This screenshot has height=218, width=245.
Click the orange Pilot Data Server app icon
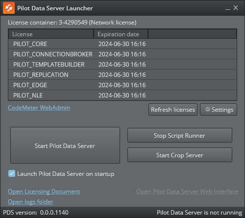click(9, 8)
